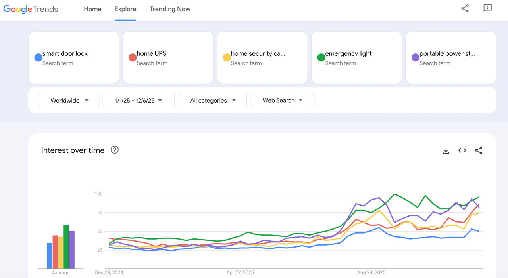Click the Google Trends logo
Image resolution: width=508 pixels, height=278 pixels.
30,9
